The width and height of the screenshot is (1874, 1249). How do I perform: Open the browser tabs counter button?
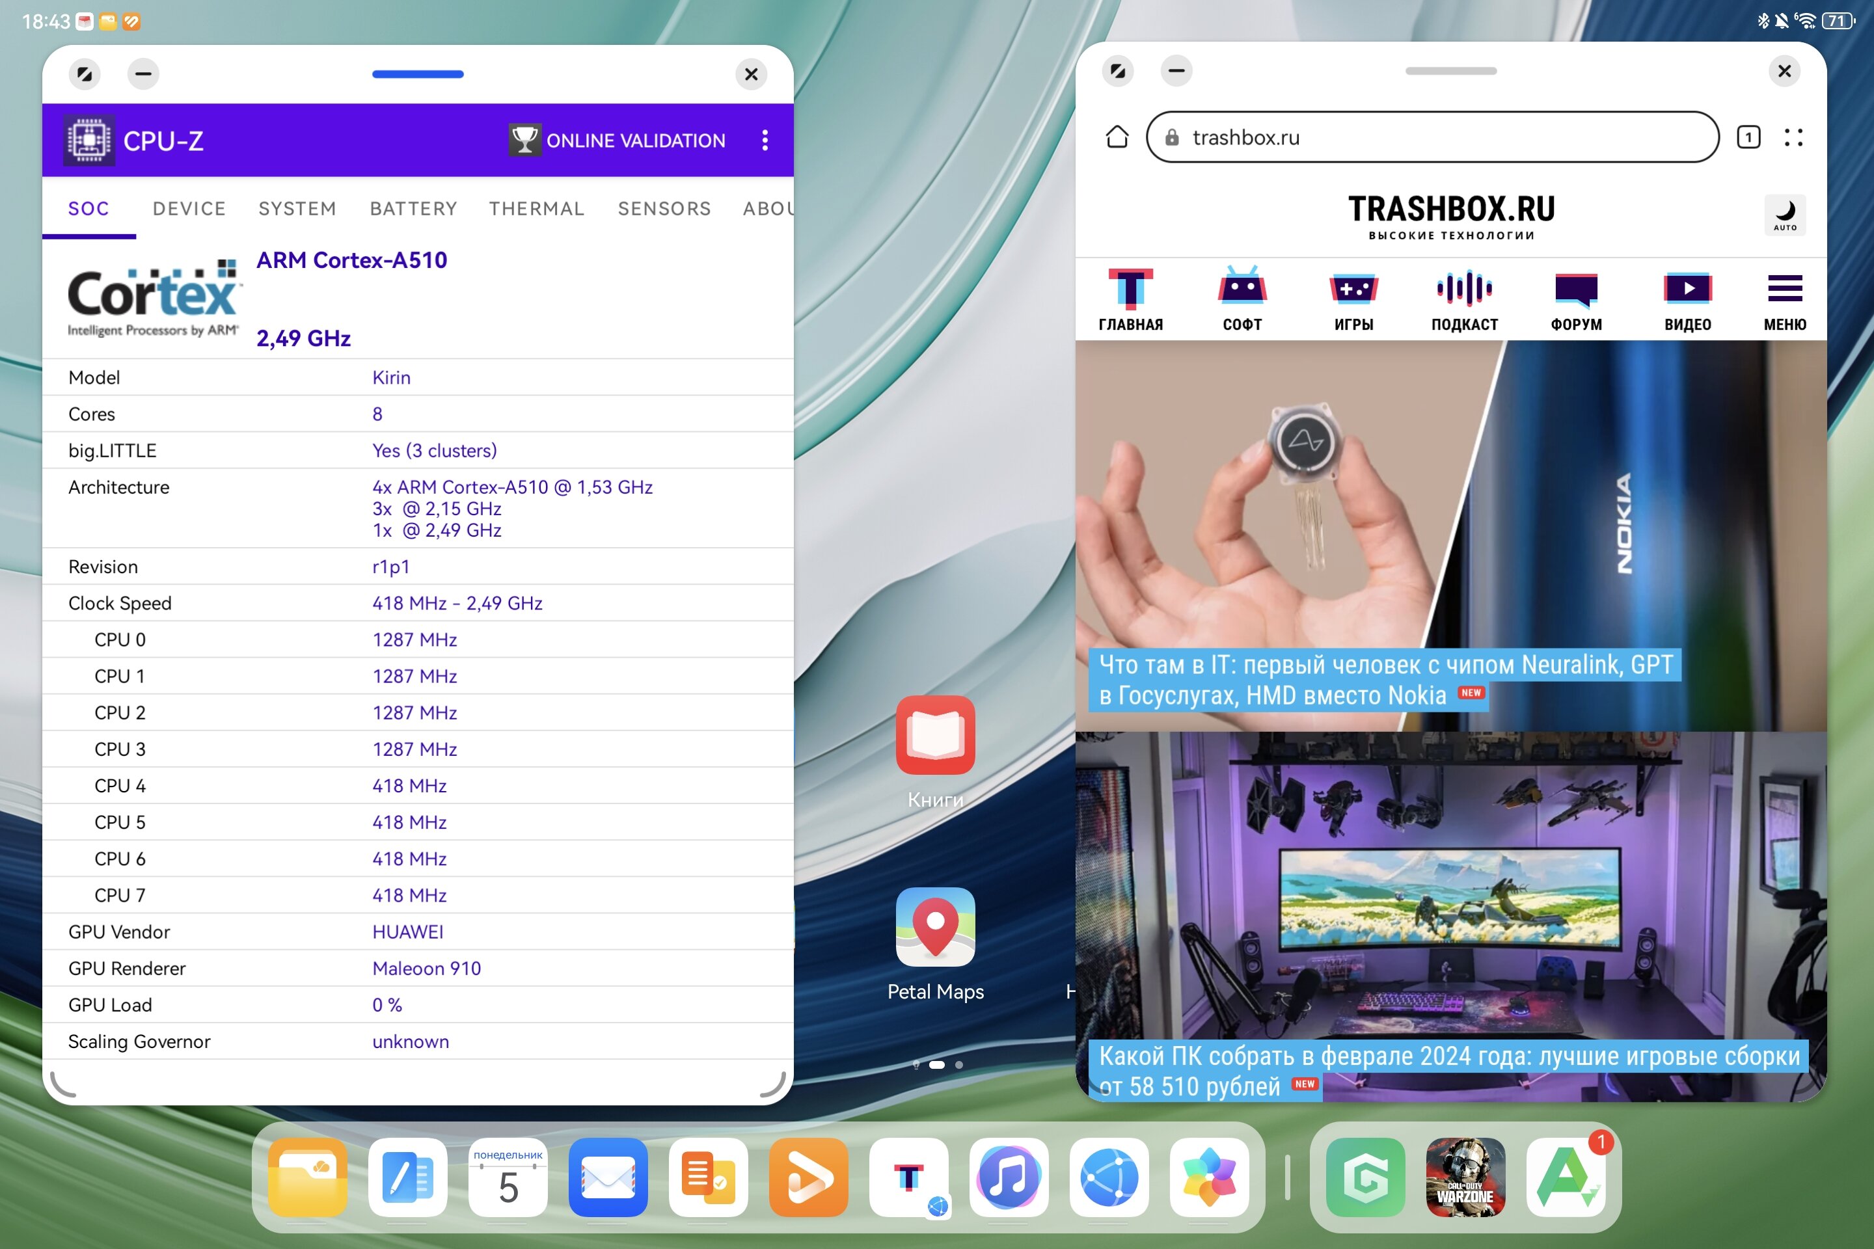[1749, 137]
